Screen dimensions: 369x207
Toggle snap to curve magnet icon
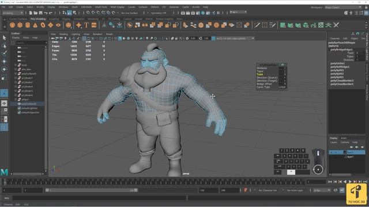pyautogui.click(x=93, y=13)
